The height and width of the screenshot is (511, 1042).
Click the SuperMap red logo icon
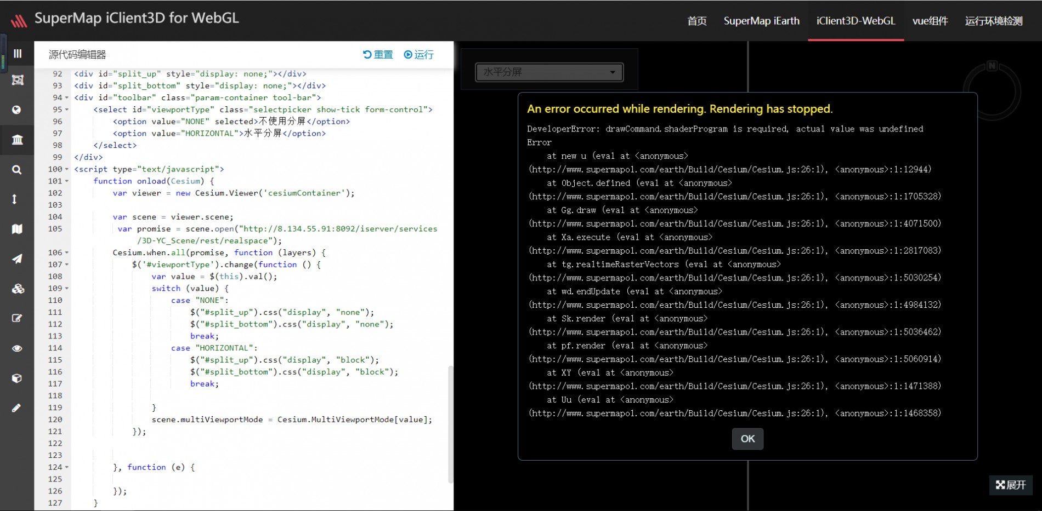(18, 21)
